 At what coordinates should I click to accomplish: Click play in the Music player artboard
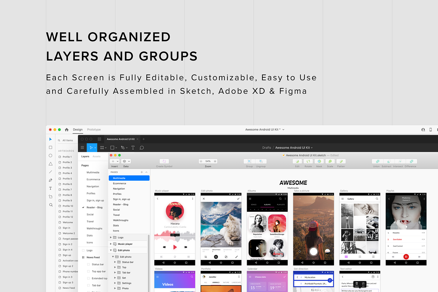175,247
